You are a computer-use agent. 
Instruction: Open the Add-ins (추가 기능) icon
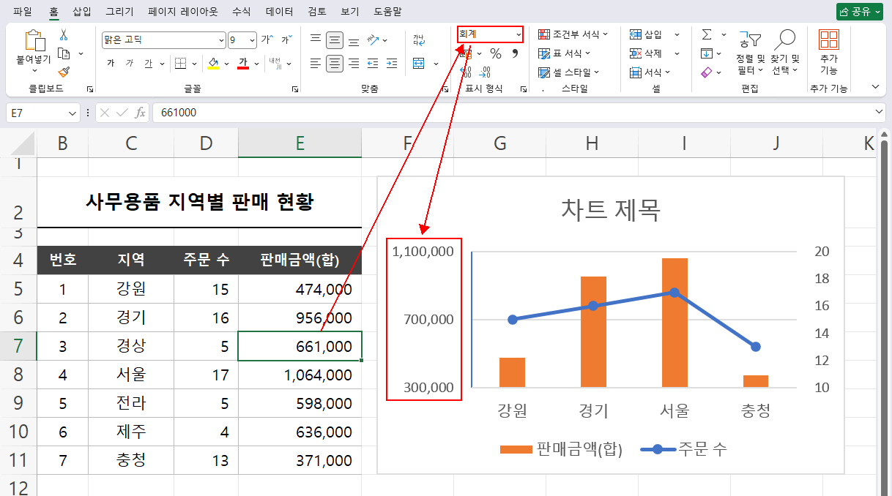(x=829, y=40)
